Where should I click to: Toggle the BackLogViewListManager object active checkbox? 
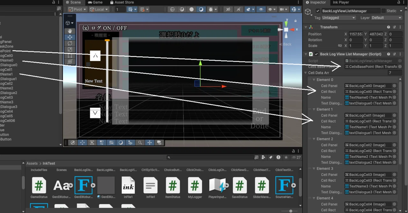[x=317, y=11]
